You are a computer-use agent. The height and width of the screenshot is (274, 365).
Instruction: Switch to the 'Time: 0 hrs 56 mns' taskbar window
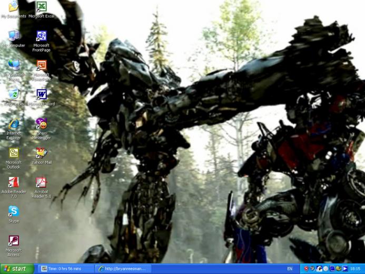[x=65, y=269]
